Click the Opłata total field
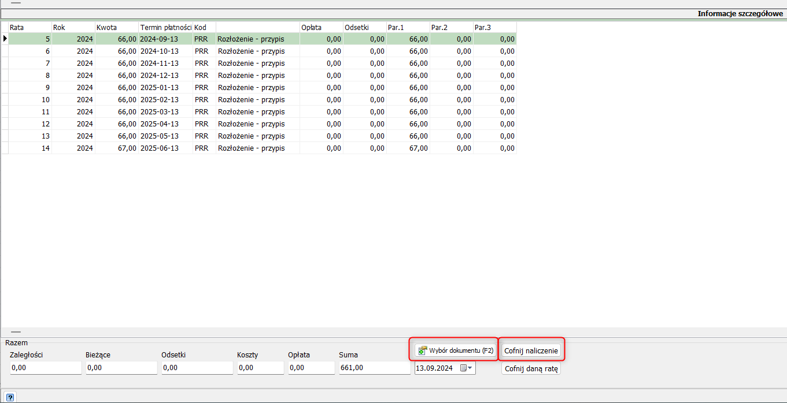This screenshot has width=787, height=403. coord(311,368)
